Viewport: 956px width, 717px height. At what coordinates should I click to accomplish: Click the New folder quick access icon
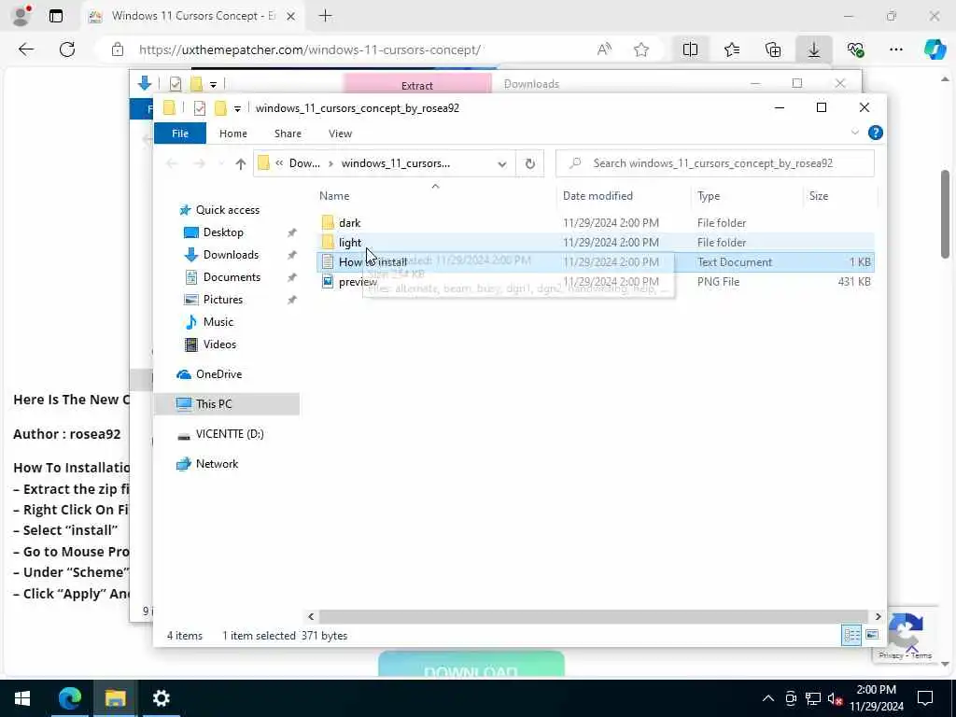click(220, 108)
